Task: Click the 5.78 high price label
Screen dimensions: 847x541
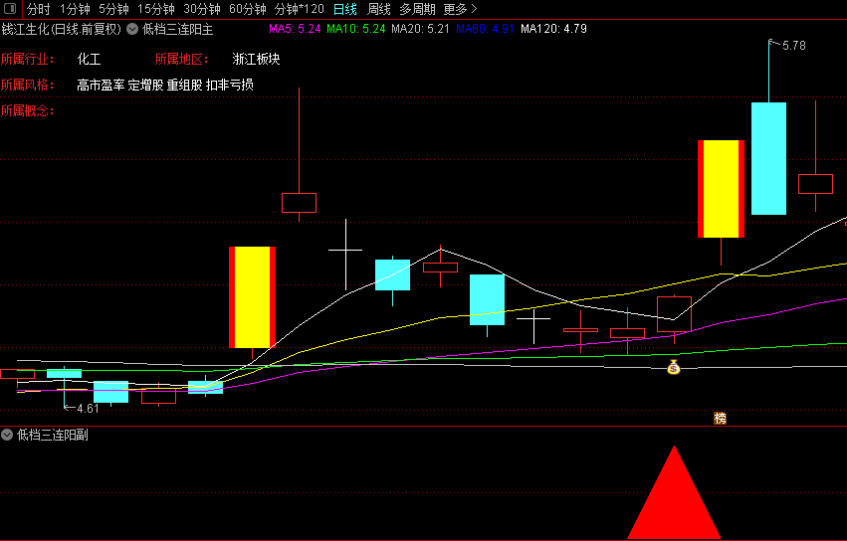Action: coord(793,46)
